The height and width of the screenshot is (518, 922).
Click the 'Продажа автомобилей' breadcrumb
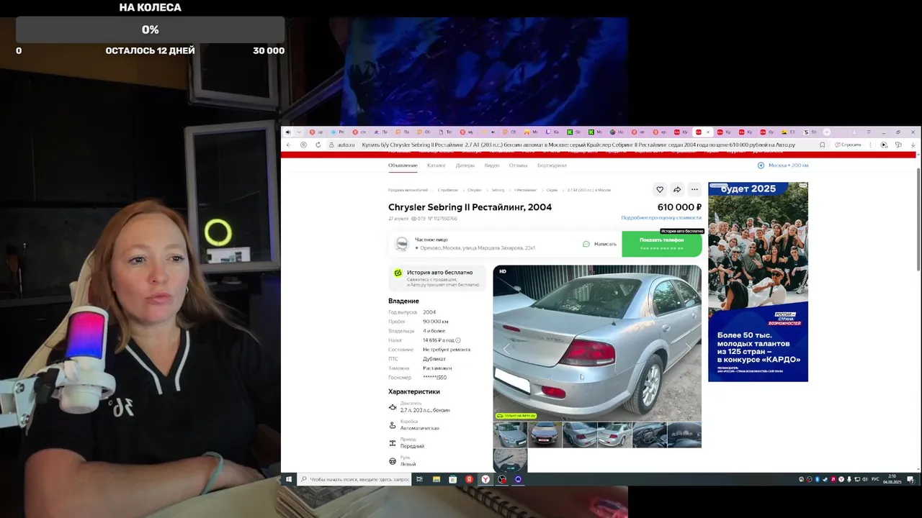[x=406, y=190]
